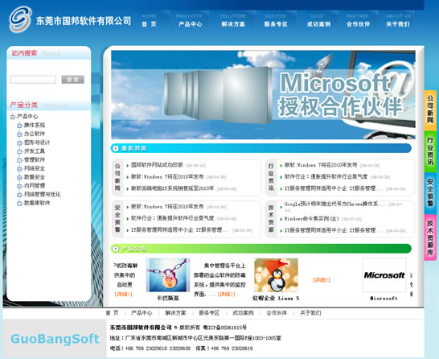Click the 国邦软件 company logo icon
This screenshot has width=439, height=359.
tap(20, 19)
